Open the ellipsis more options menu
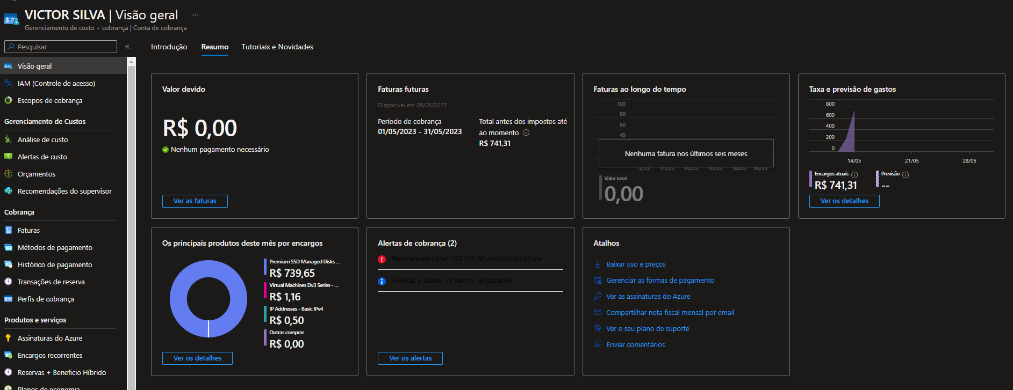Viewport: 1013px width, 390px height. 196,15
